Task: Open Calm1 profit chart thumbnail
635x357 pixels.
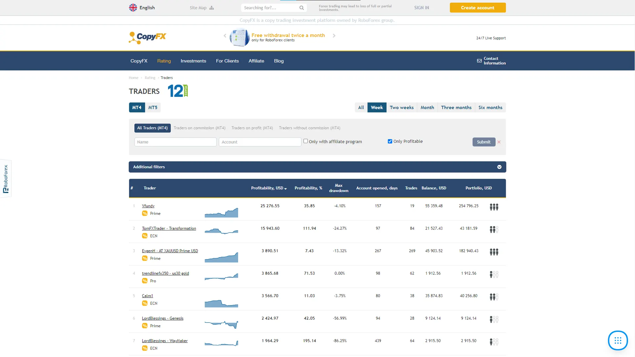Action: [221, 303]
